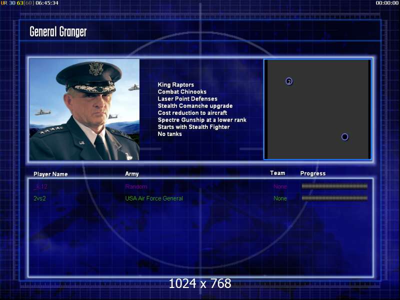
Task: Click the 'No tanks' line
Action: (169, 134)
